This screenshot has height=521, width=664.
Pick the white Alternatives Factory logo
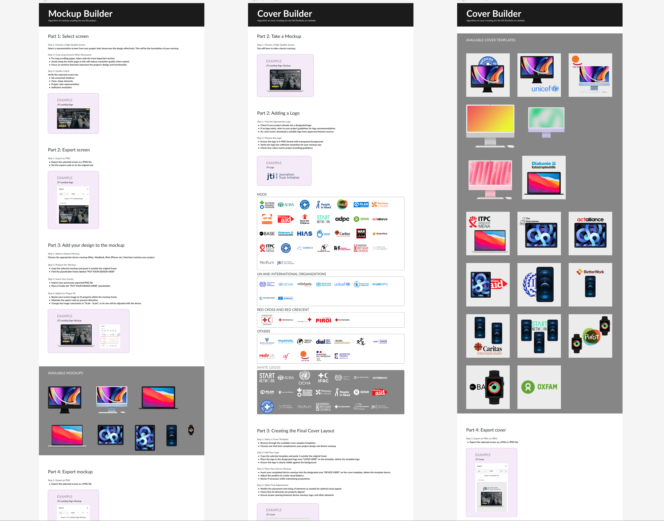pos(361,407)
